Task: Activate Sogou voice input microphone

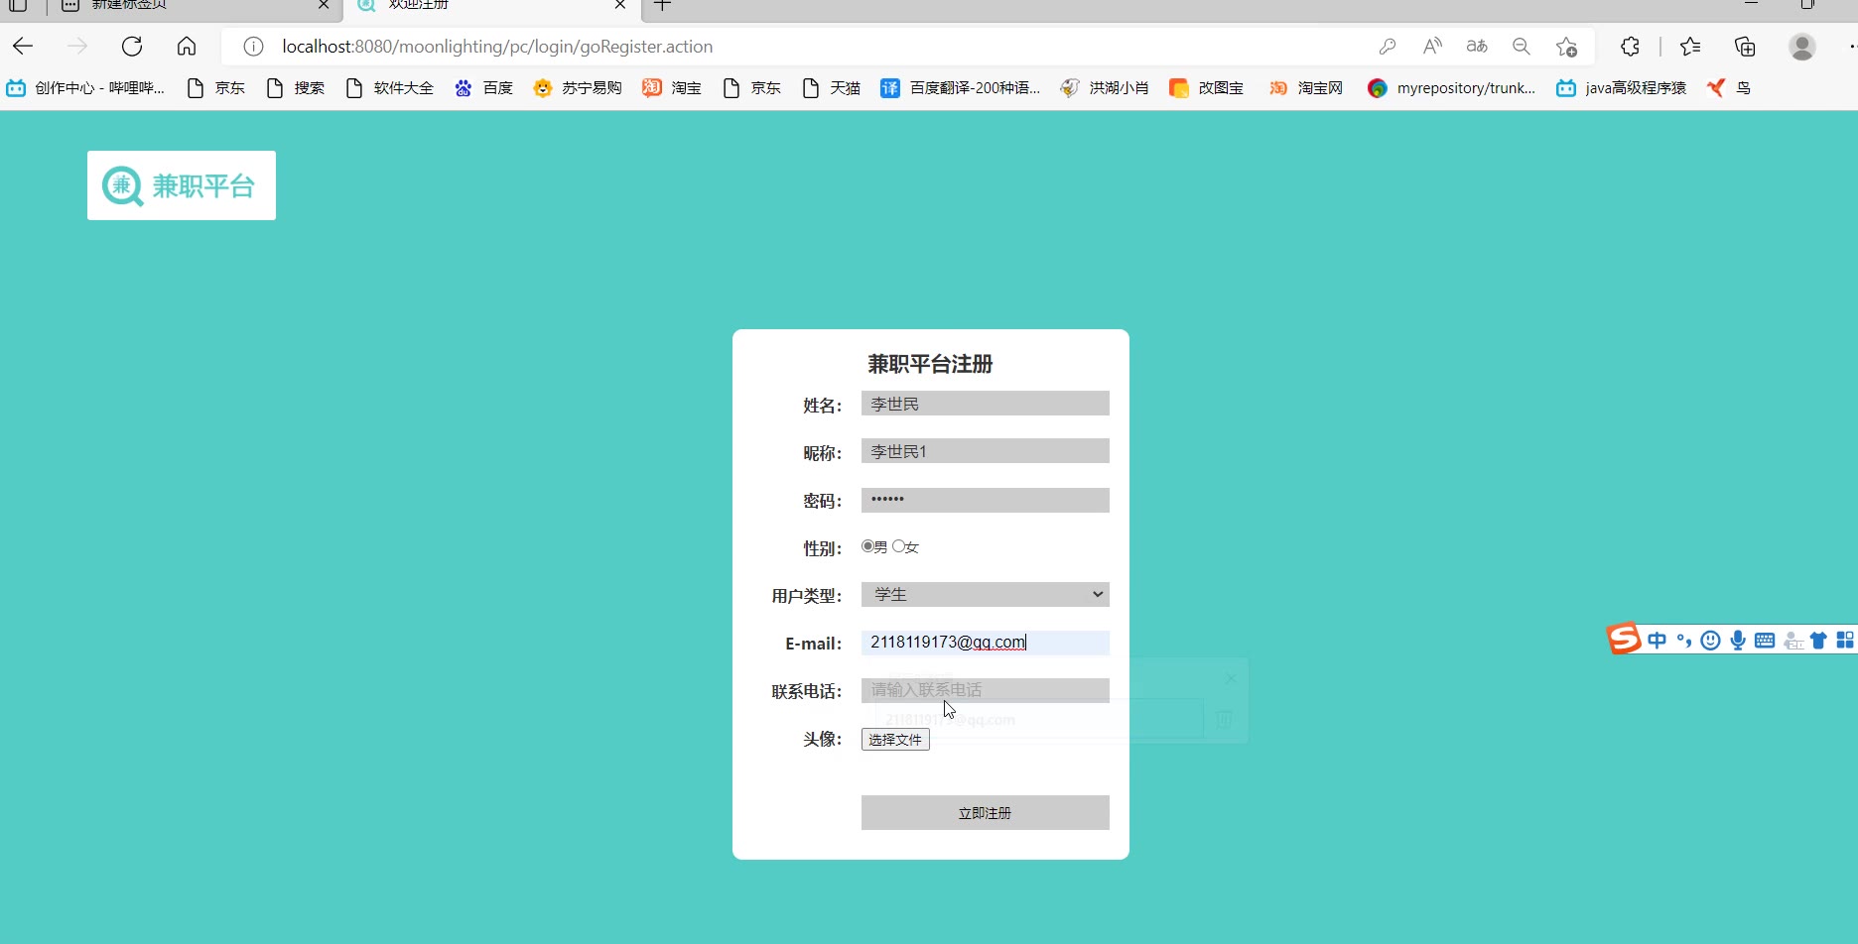Action: tap(1738, 641)
